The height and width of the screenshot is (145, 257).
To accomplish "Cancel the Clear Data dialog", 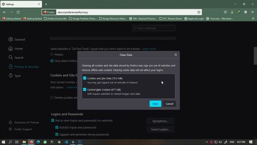I will (169, 104).
